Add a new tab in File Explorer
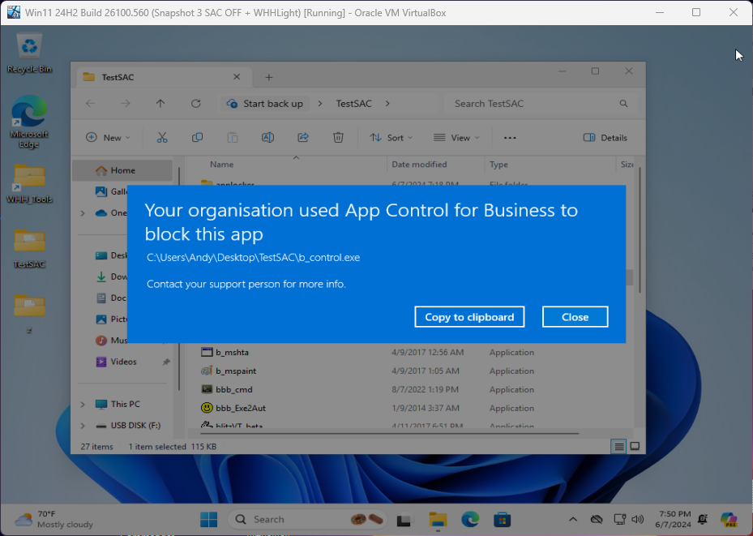This screenshot has height=536, width=753. (269, 77)
